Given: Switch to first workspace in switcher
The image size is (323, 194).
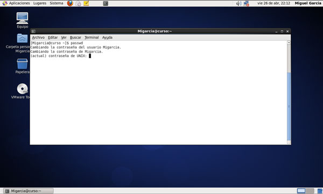Looking at the screenshot, I should (x=301, y=191).
